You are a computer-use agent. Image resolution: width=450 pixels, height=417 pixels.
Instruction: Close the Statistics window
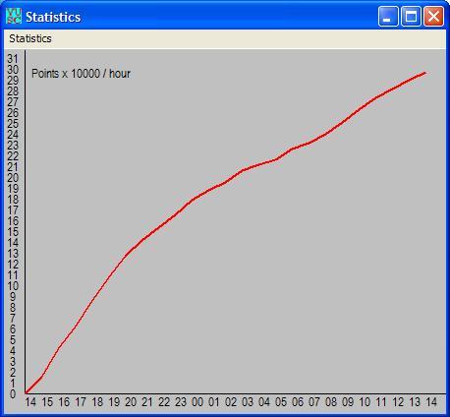[433, 16]
